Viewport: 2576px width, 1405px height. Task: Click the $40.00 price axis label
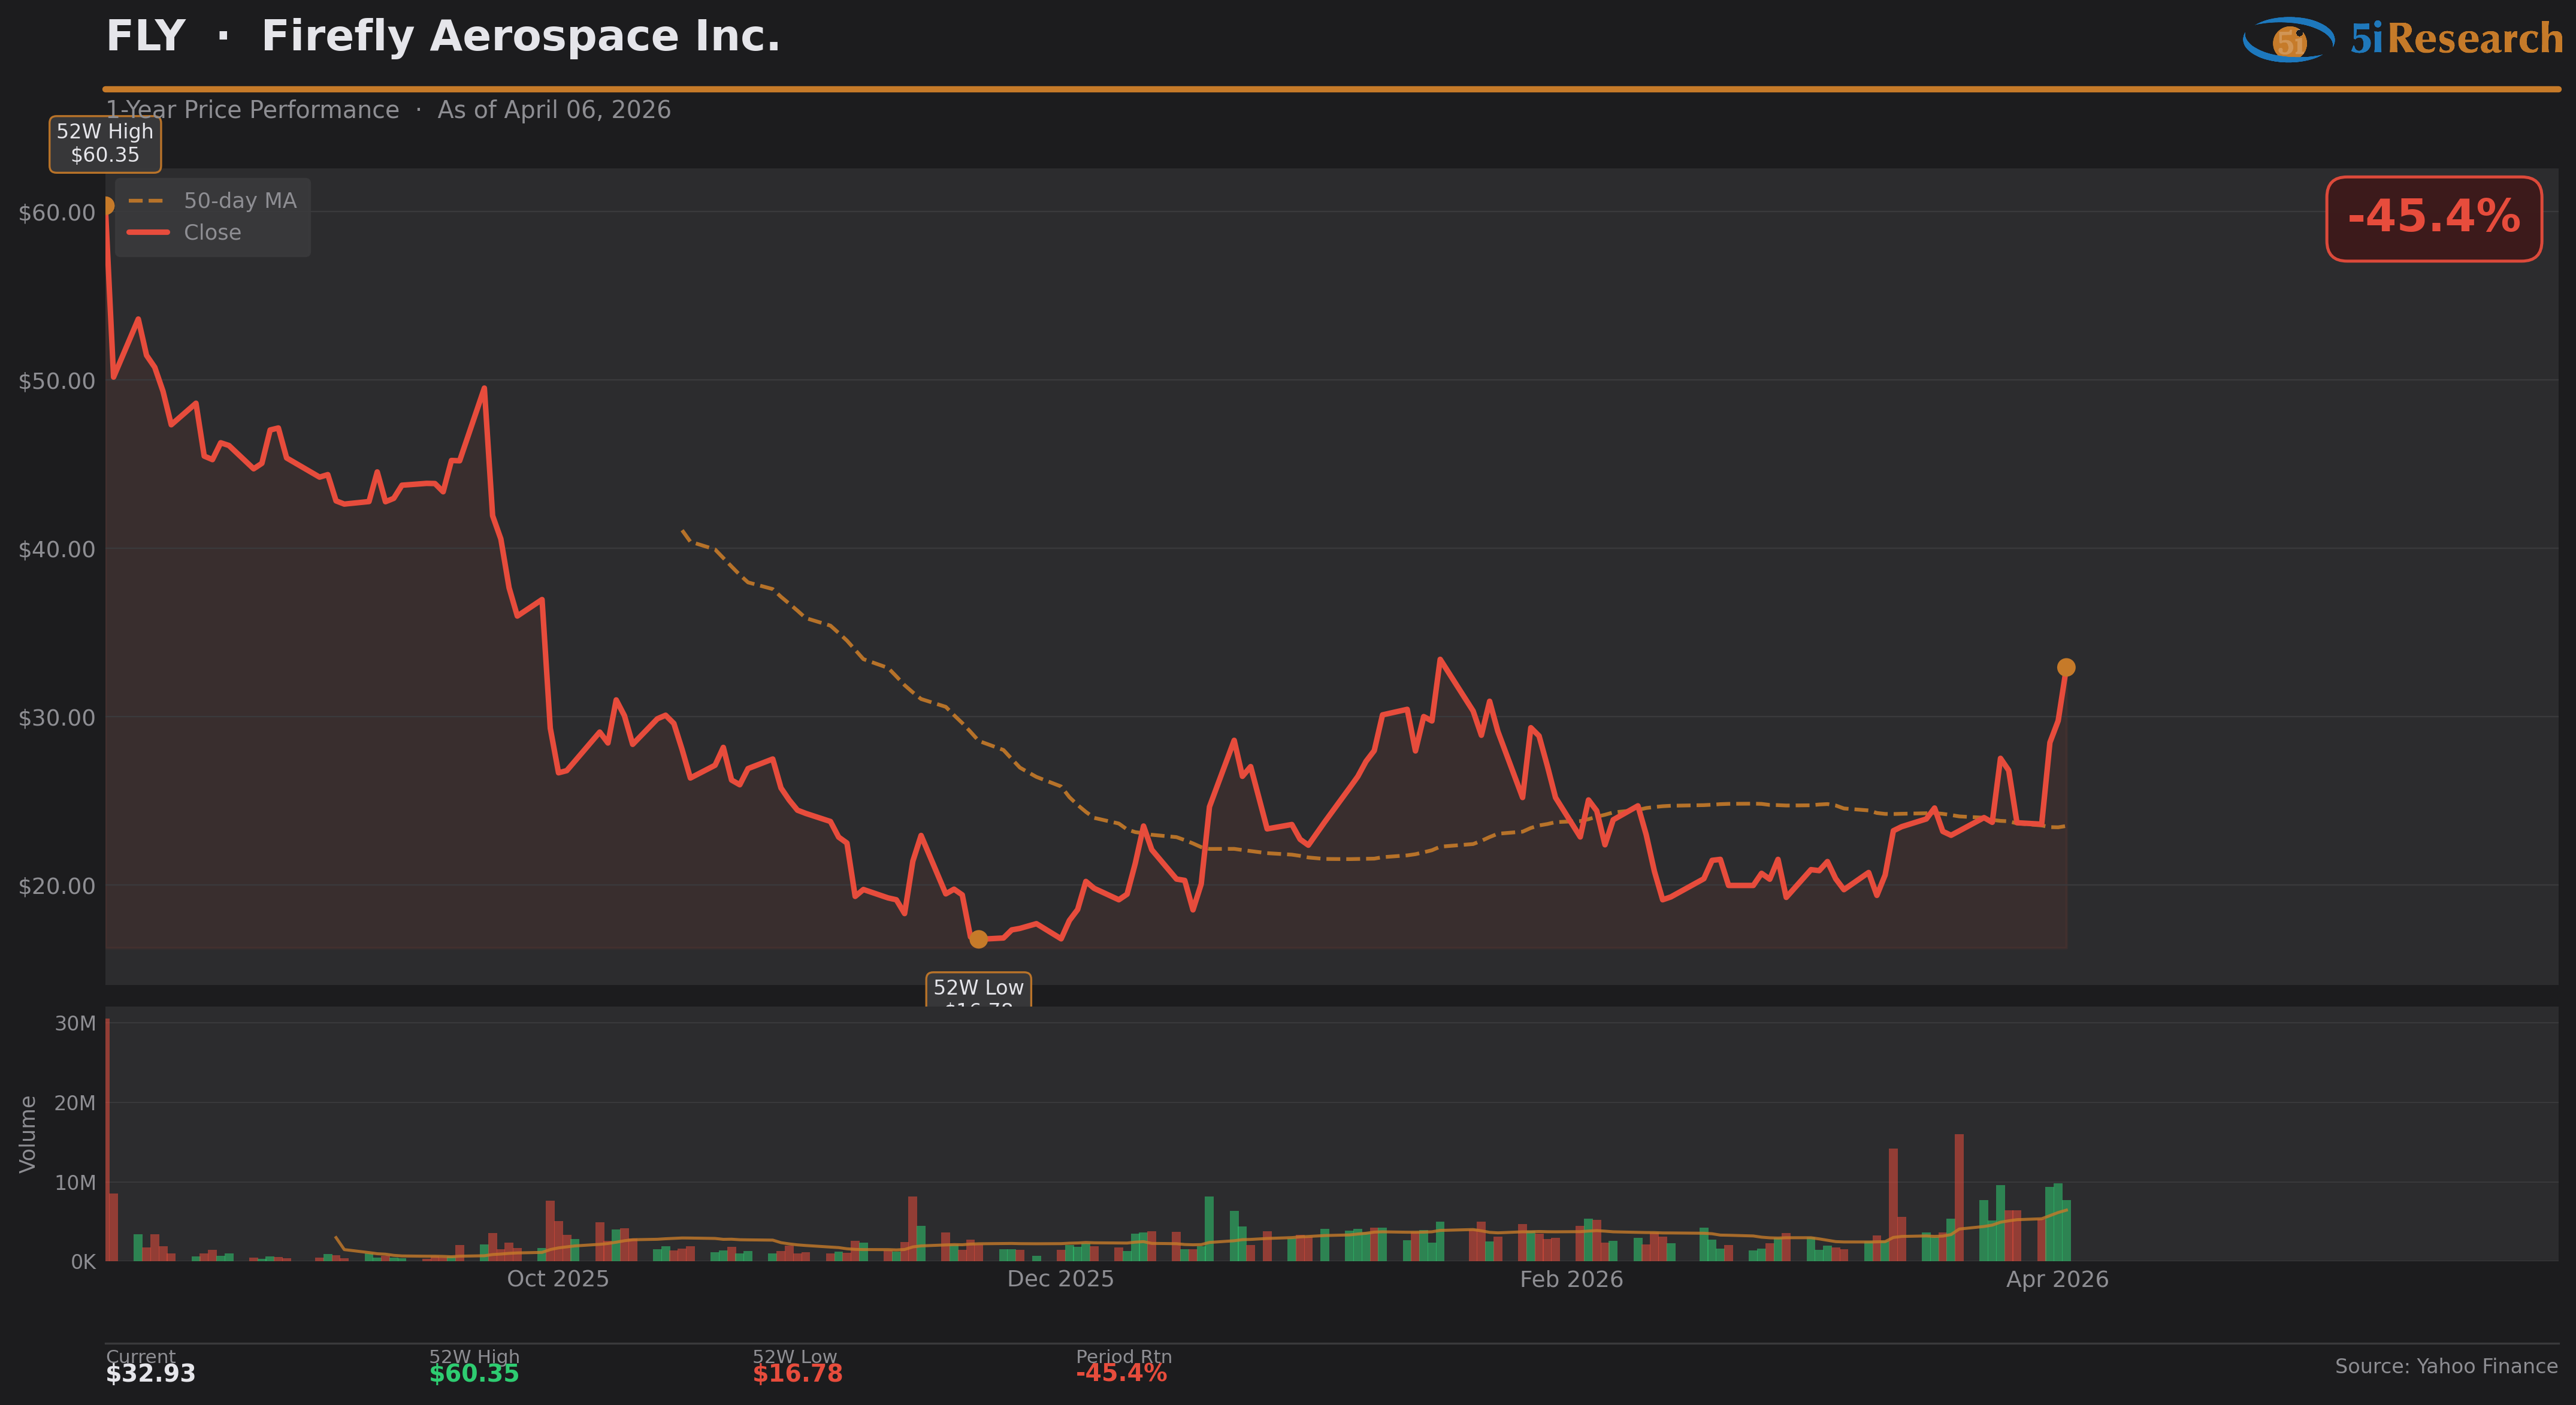(x=57, y=549)
